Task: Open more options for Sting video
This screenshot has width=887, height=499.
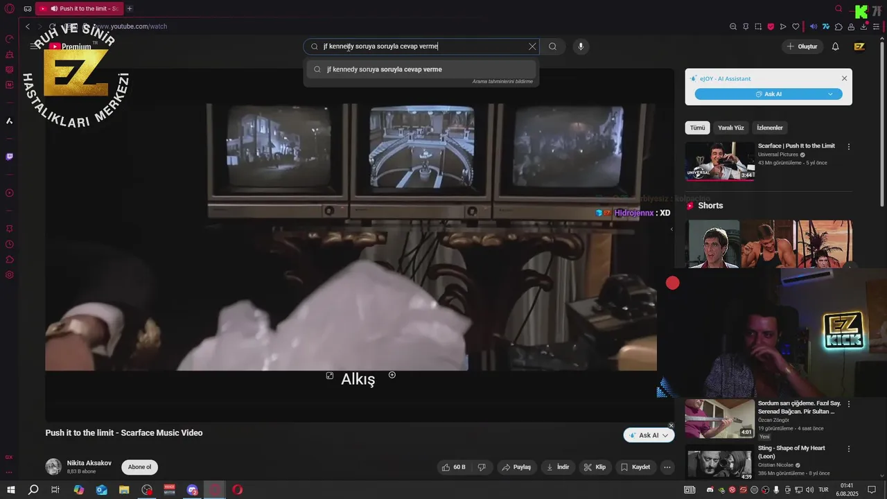Action: (849, 449)
